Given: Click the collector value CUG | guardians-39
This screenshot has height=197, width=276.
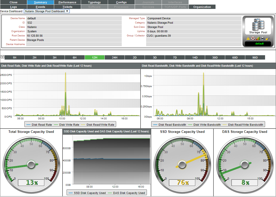Looking at the screenshot, I should click(x=159, y=36).
